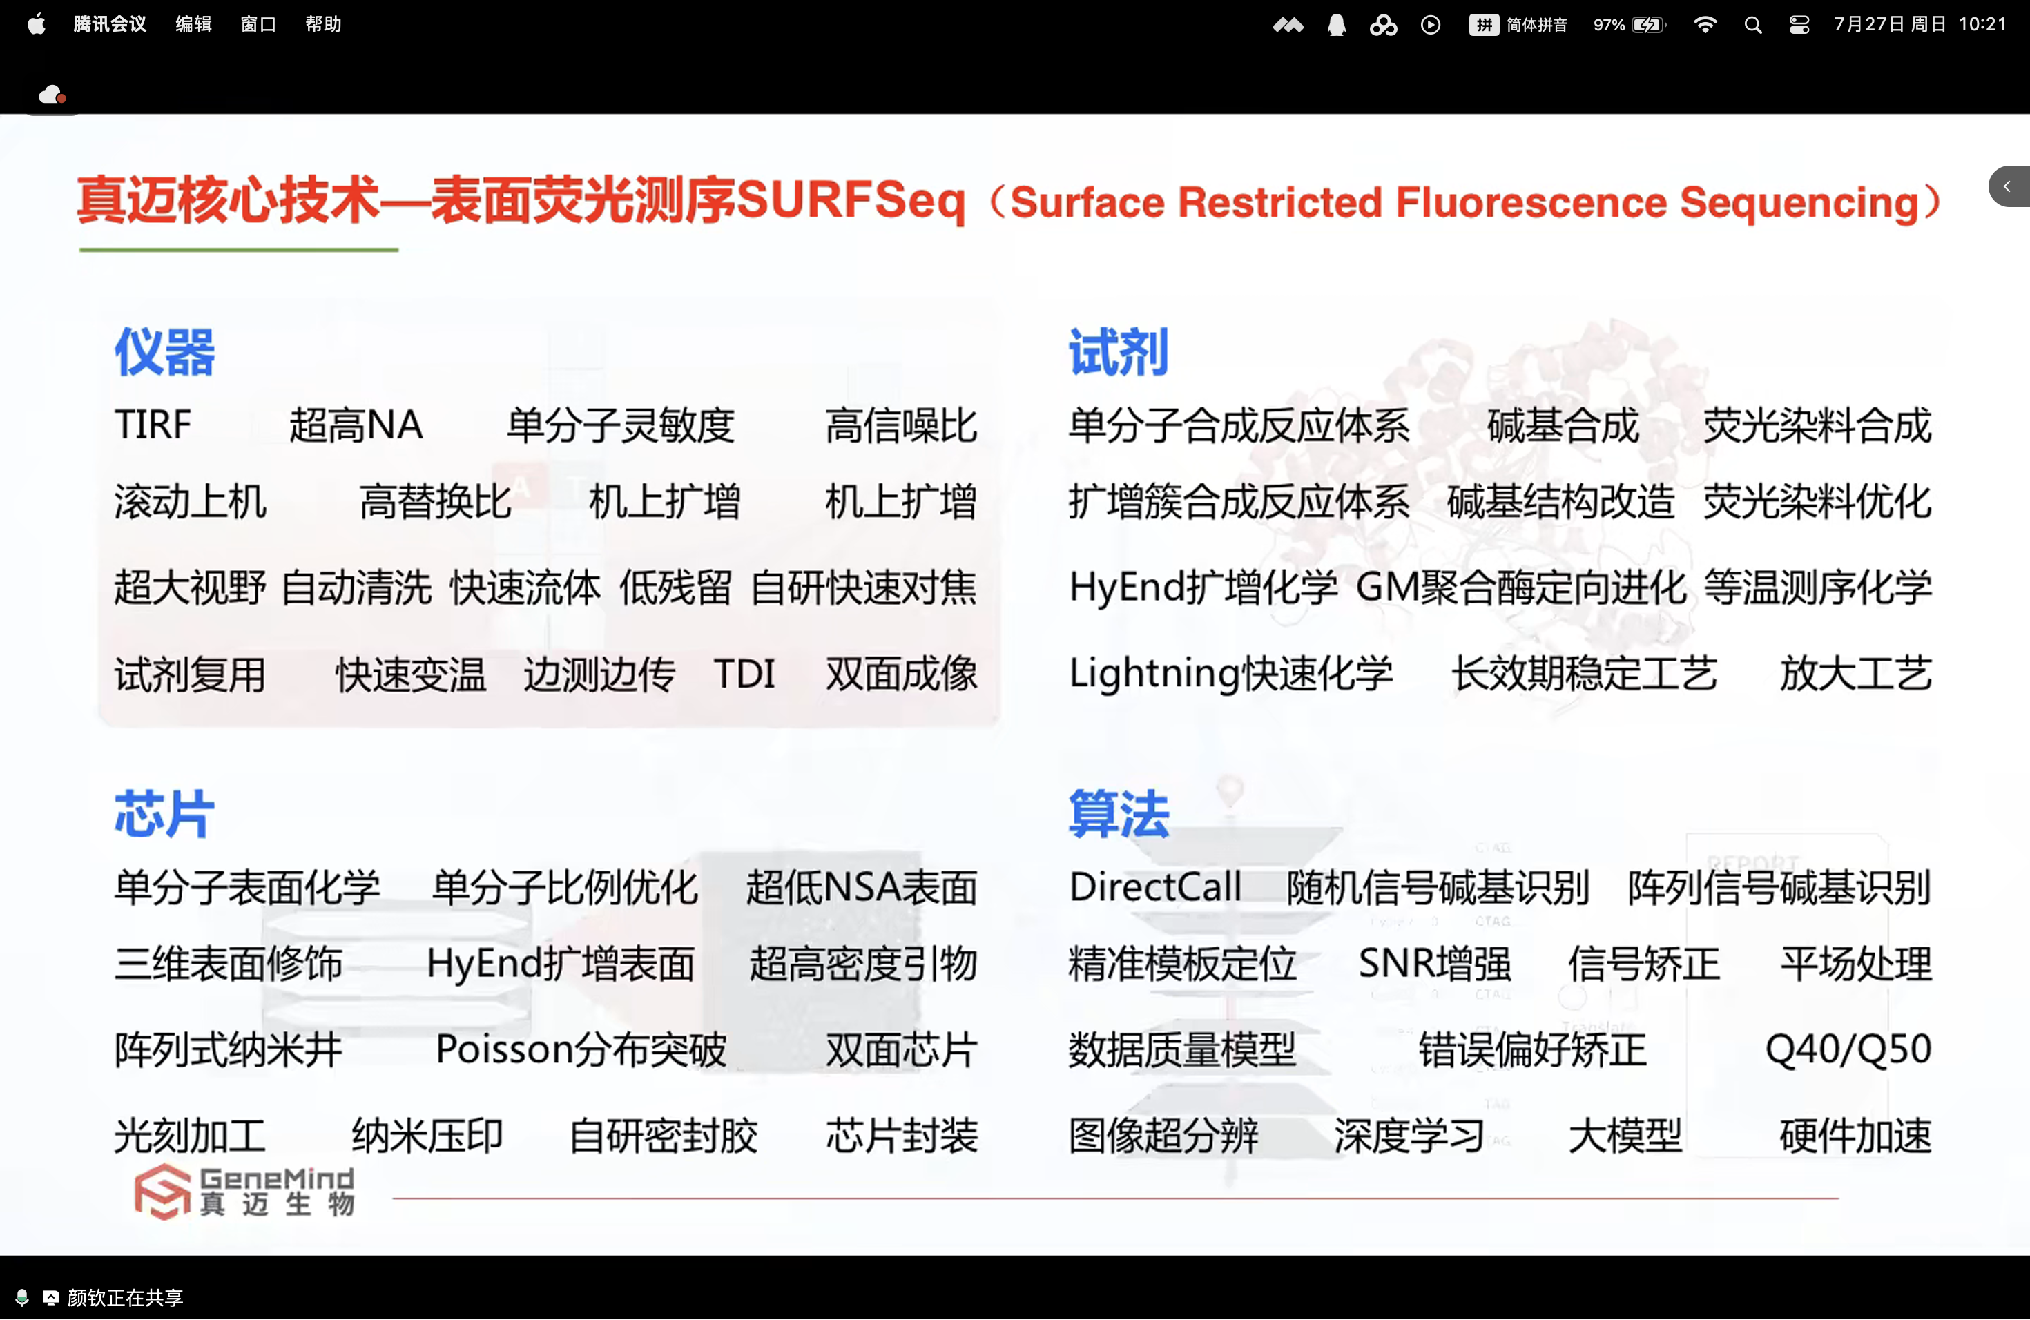This screenshot has width=2030, height=1320.
Task: Click the 大模型 text
Action: (1625, 1136)
